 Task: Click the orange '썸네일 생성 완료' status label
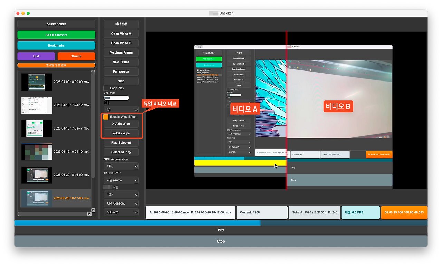[x=56, y=65]
